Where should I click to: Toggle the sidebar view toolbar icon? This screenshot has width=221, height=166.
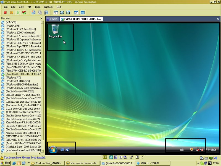coord(56,12)
